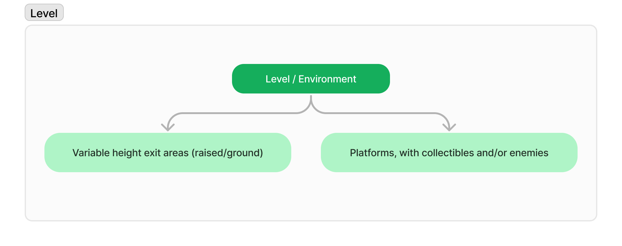Select the Level tab above the diagram
This screenshot has width=622, height=246.
click(44, 13)
